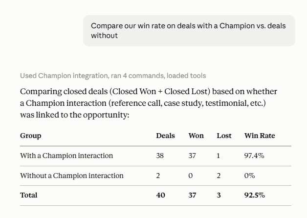Select the Deals column header
This screenshot has height=218, width=307.
(x=165, y=136)
